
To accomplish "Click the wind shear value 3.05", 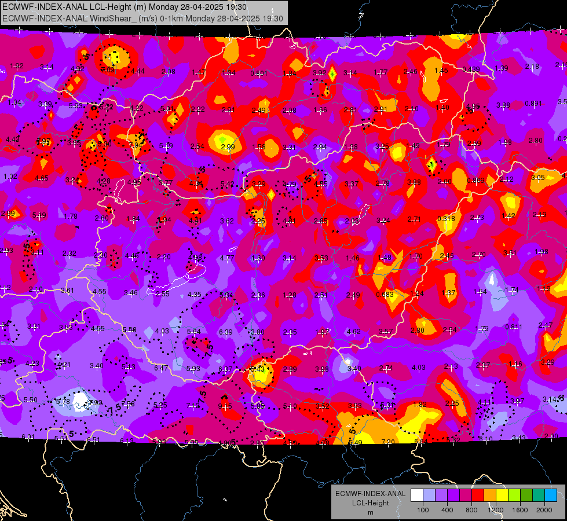I will (x=537, y=178).
